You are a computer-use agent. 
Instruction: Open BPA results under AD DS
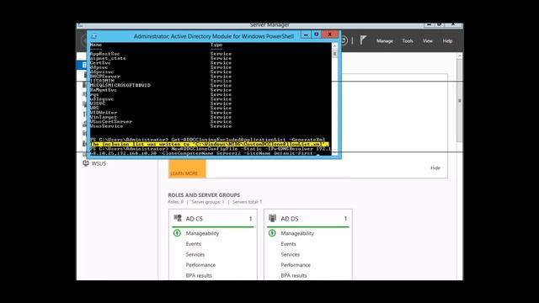294,275
